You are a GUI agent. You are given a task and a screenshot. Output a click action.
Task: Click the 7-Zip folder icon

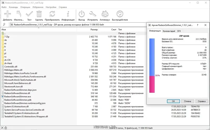[x=3, y=37]
